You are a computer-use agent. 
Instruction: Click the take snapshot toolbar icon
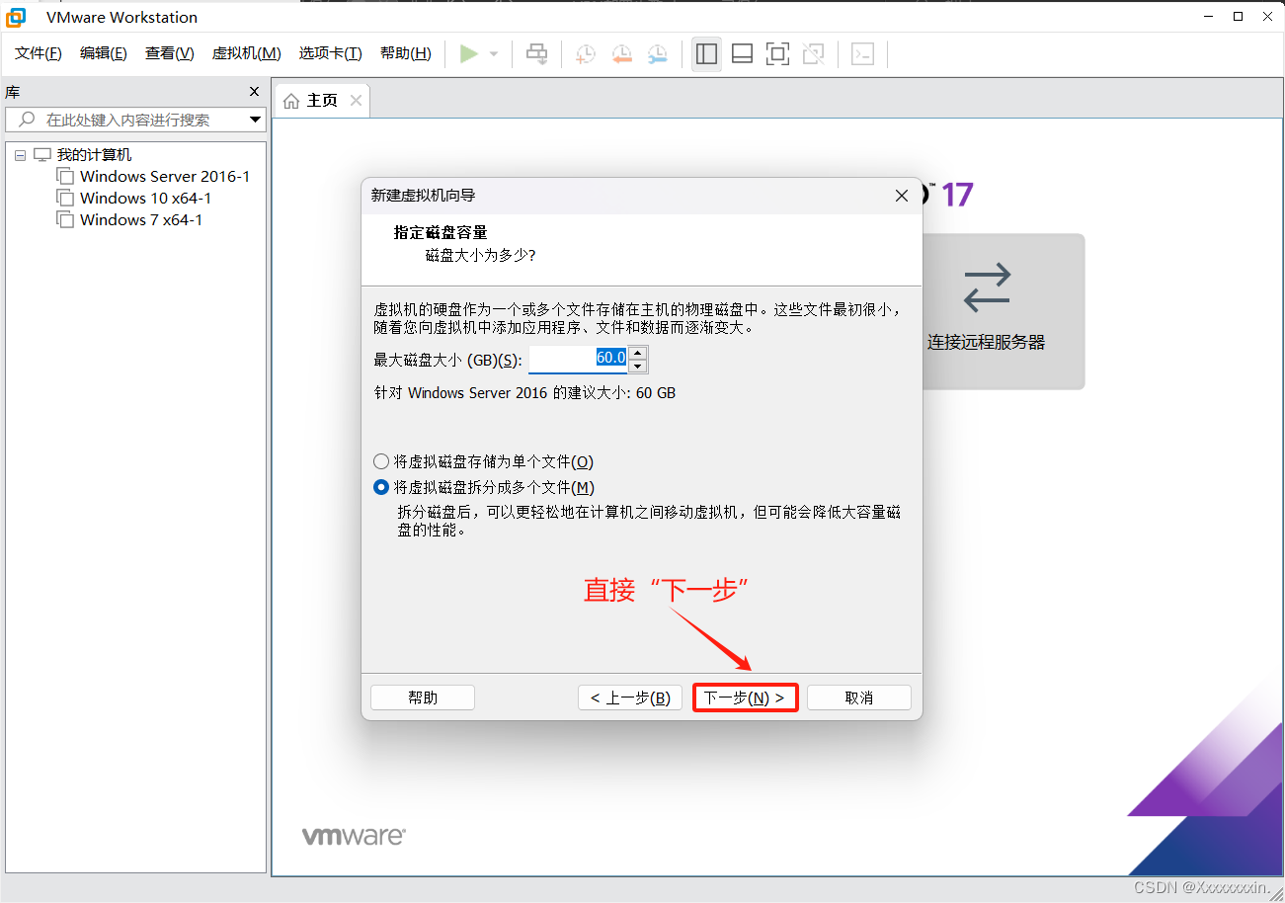(586, 54)
